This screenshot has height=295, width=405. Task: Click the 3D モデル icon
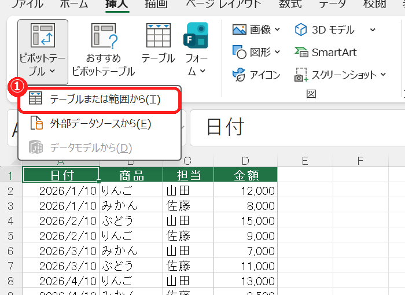(x=301, y=30)
